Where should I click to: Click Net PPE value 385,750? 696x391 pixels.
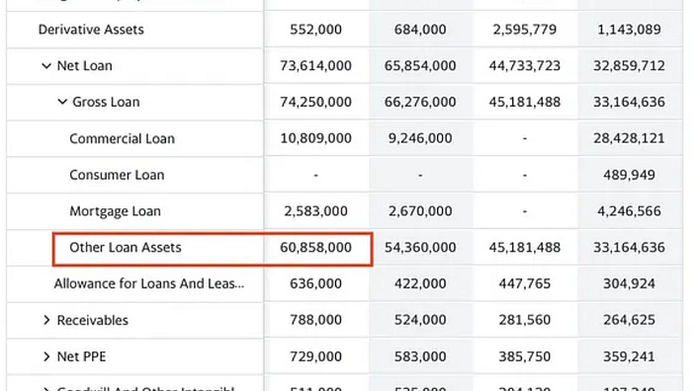(525, 356)
